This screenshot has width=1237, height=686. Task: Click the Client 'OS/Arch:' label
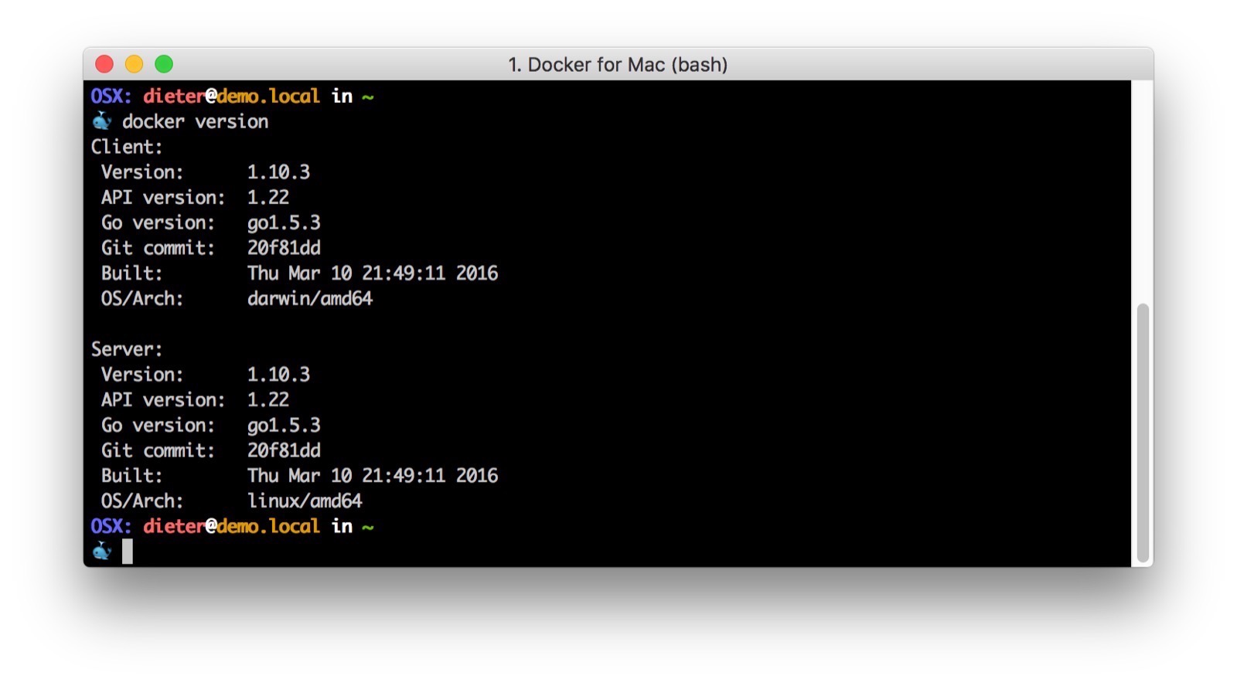coord(142,298)
